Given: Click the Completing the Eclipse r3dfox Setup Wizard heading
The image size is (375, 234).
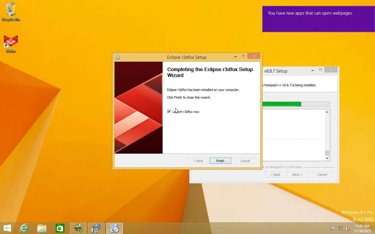Looking at the screenshot, I should click(x=210, y=72).
